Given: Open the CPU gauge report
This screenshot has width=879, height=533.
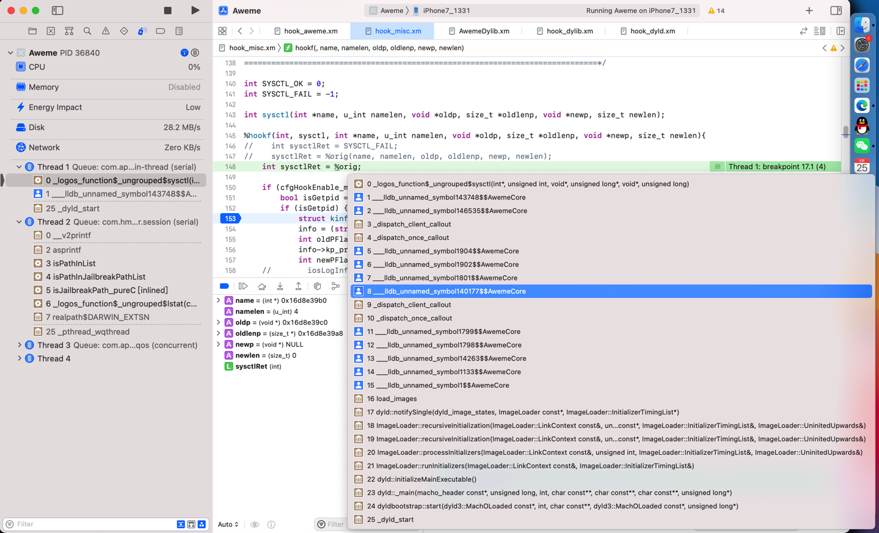Looking at the screenshot, I should tap(106, 67).
